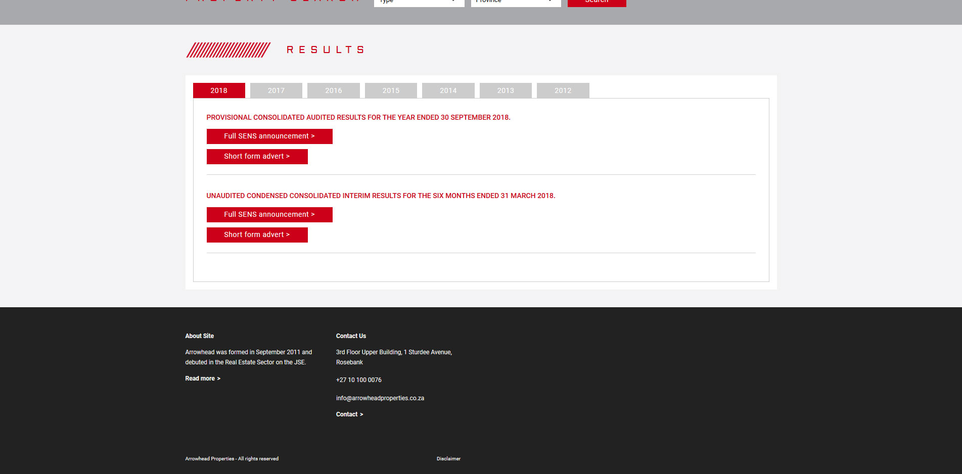Go to the 2012 results tab

click(563, 90)
